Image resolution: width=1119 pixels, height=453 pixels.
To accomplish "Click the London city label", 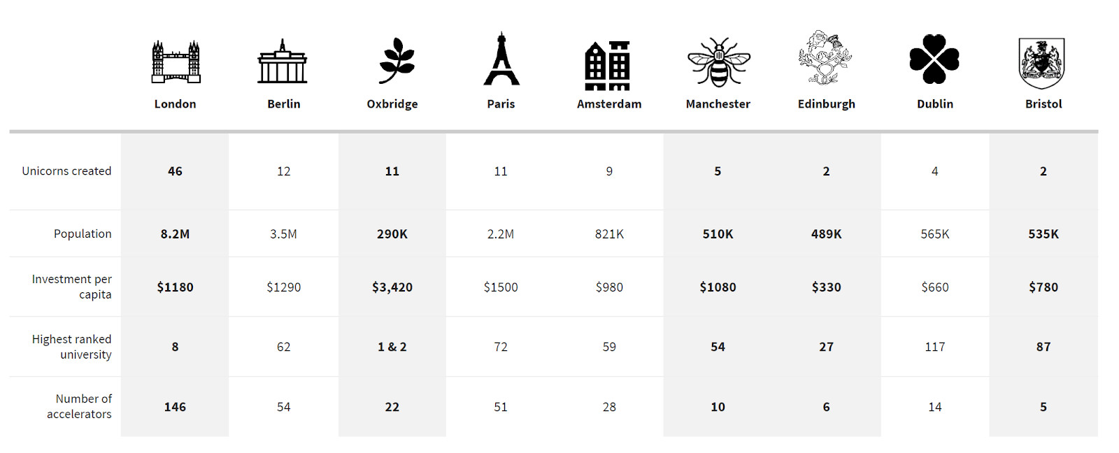I will pyautogui.click(x=176, y=104).
